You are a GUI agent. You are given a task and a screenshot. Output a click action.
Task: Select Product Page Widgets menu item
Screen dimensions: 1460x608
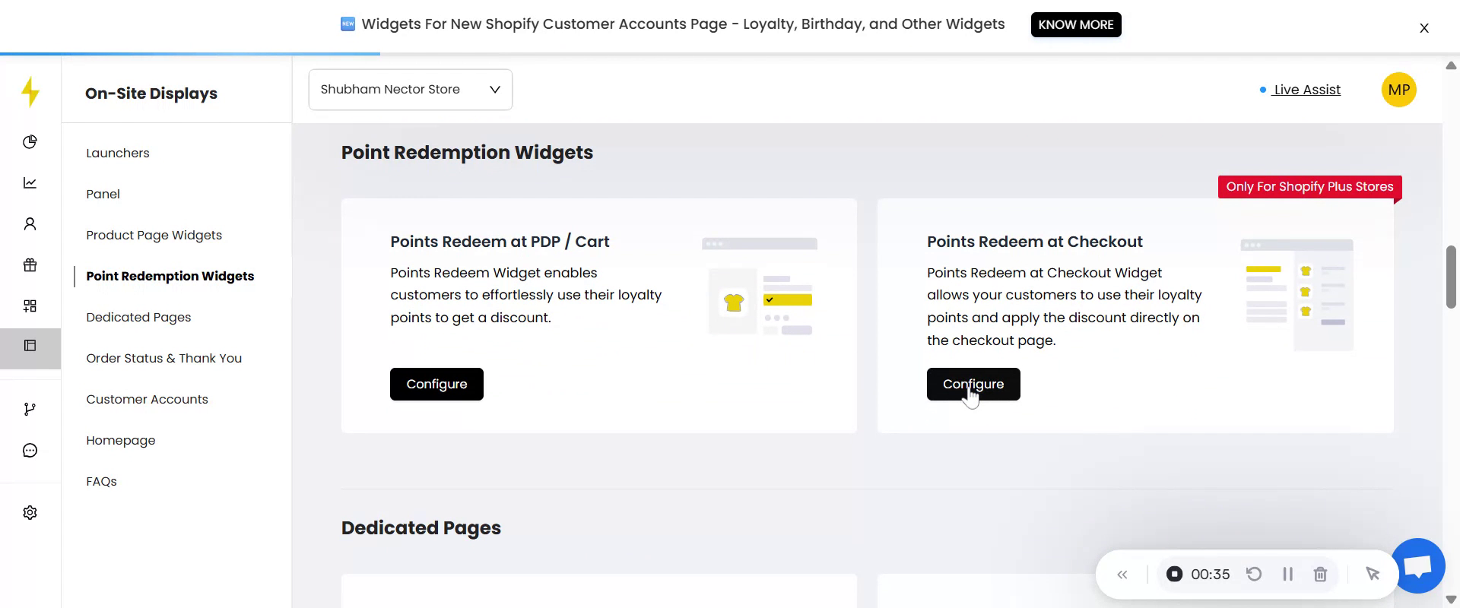154,236
